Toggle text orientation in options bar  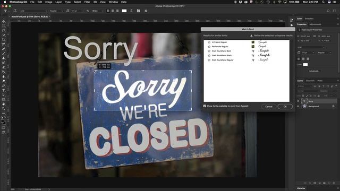pos(15,11)
